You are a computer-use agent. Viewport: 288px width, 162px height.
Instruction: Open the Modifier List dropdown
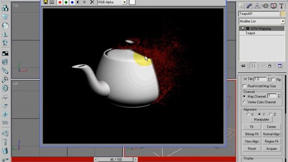(x=283, y=21)
